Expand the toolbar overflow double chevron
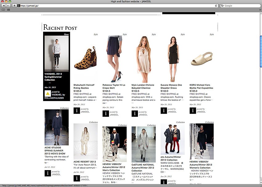The image size is (262, 187). click(x=260, y=10)
